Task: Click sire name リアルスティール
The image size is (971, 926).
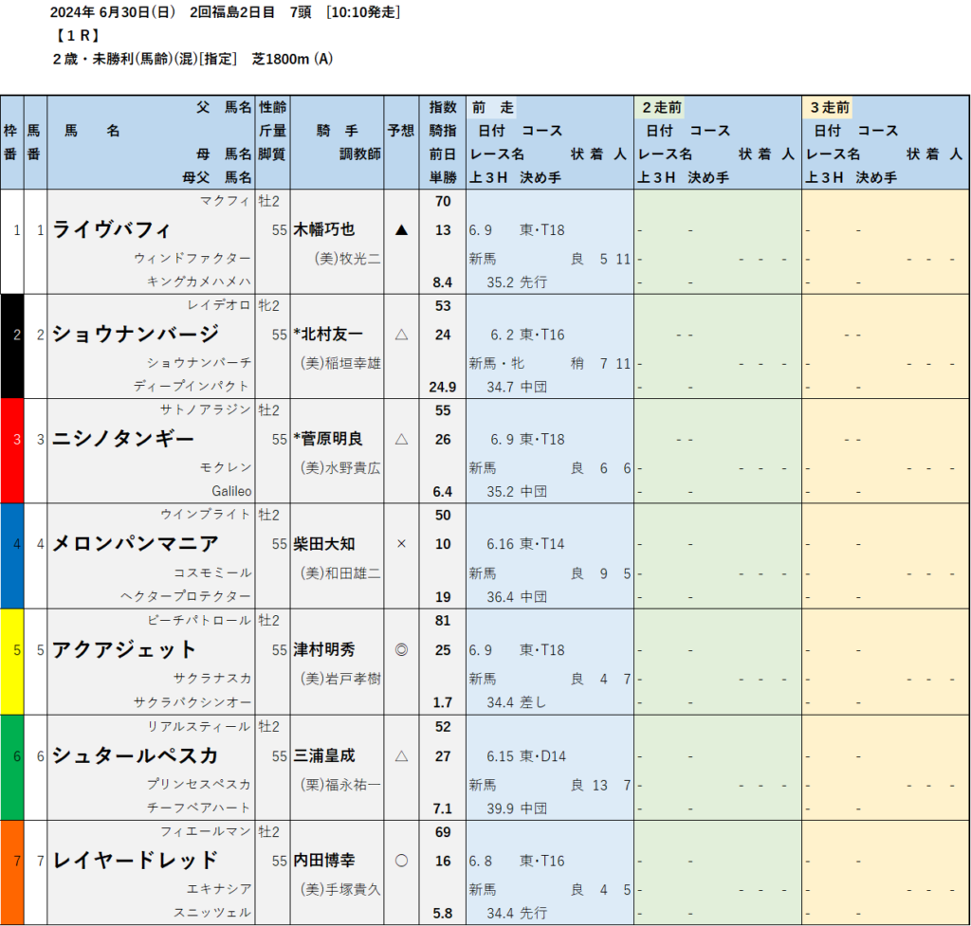Action: point(199,726)
